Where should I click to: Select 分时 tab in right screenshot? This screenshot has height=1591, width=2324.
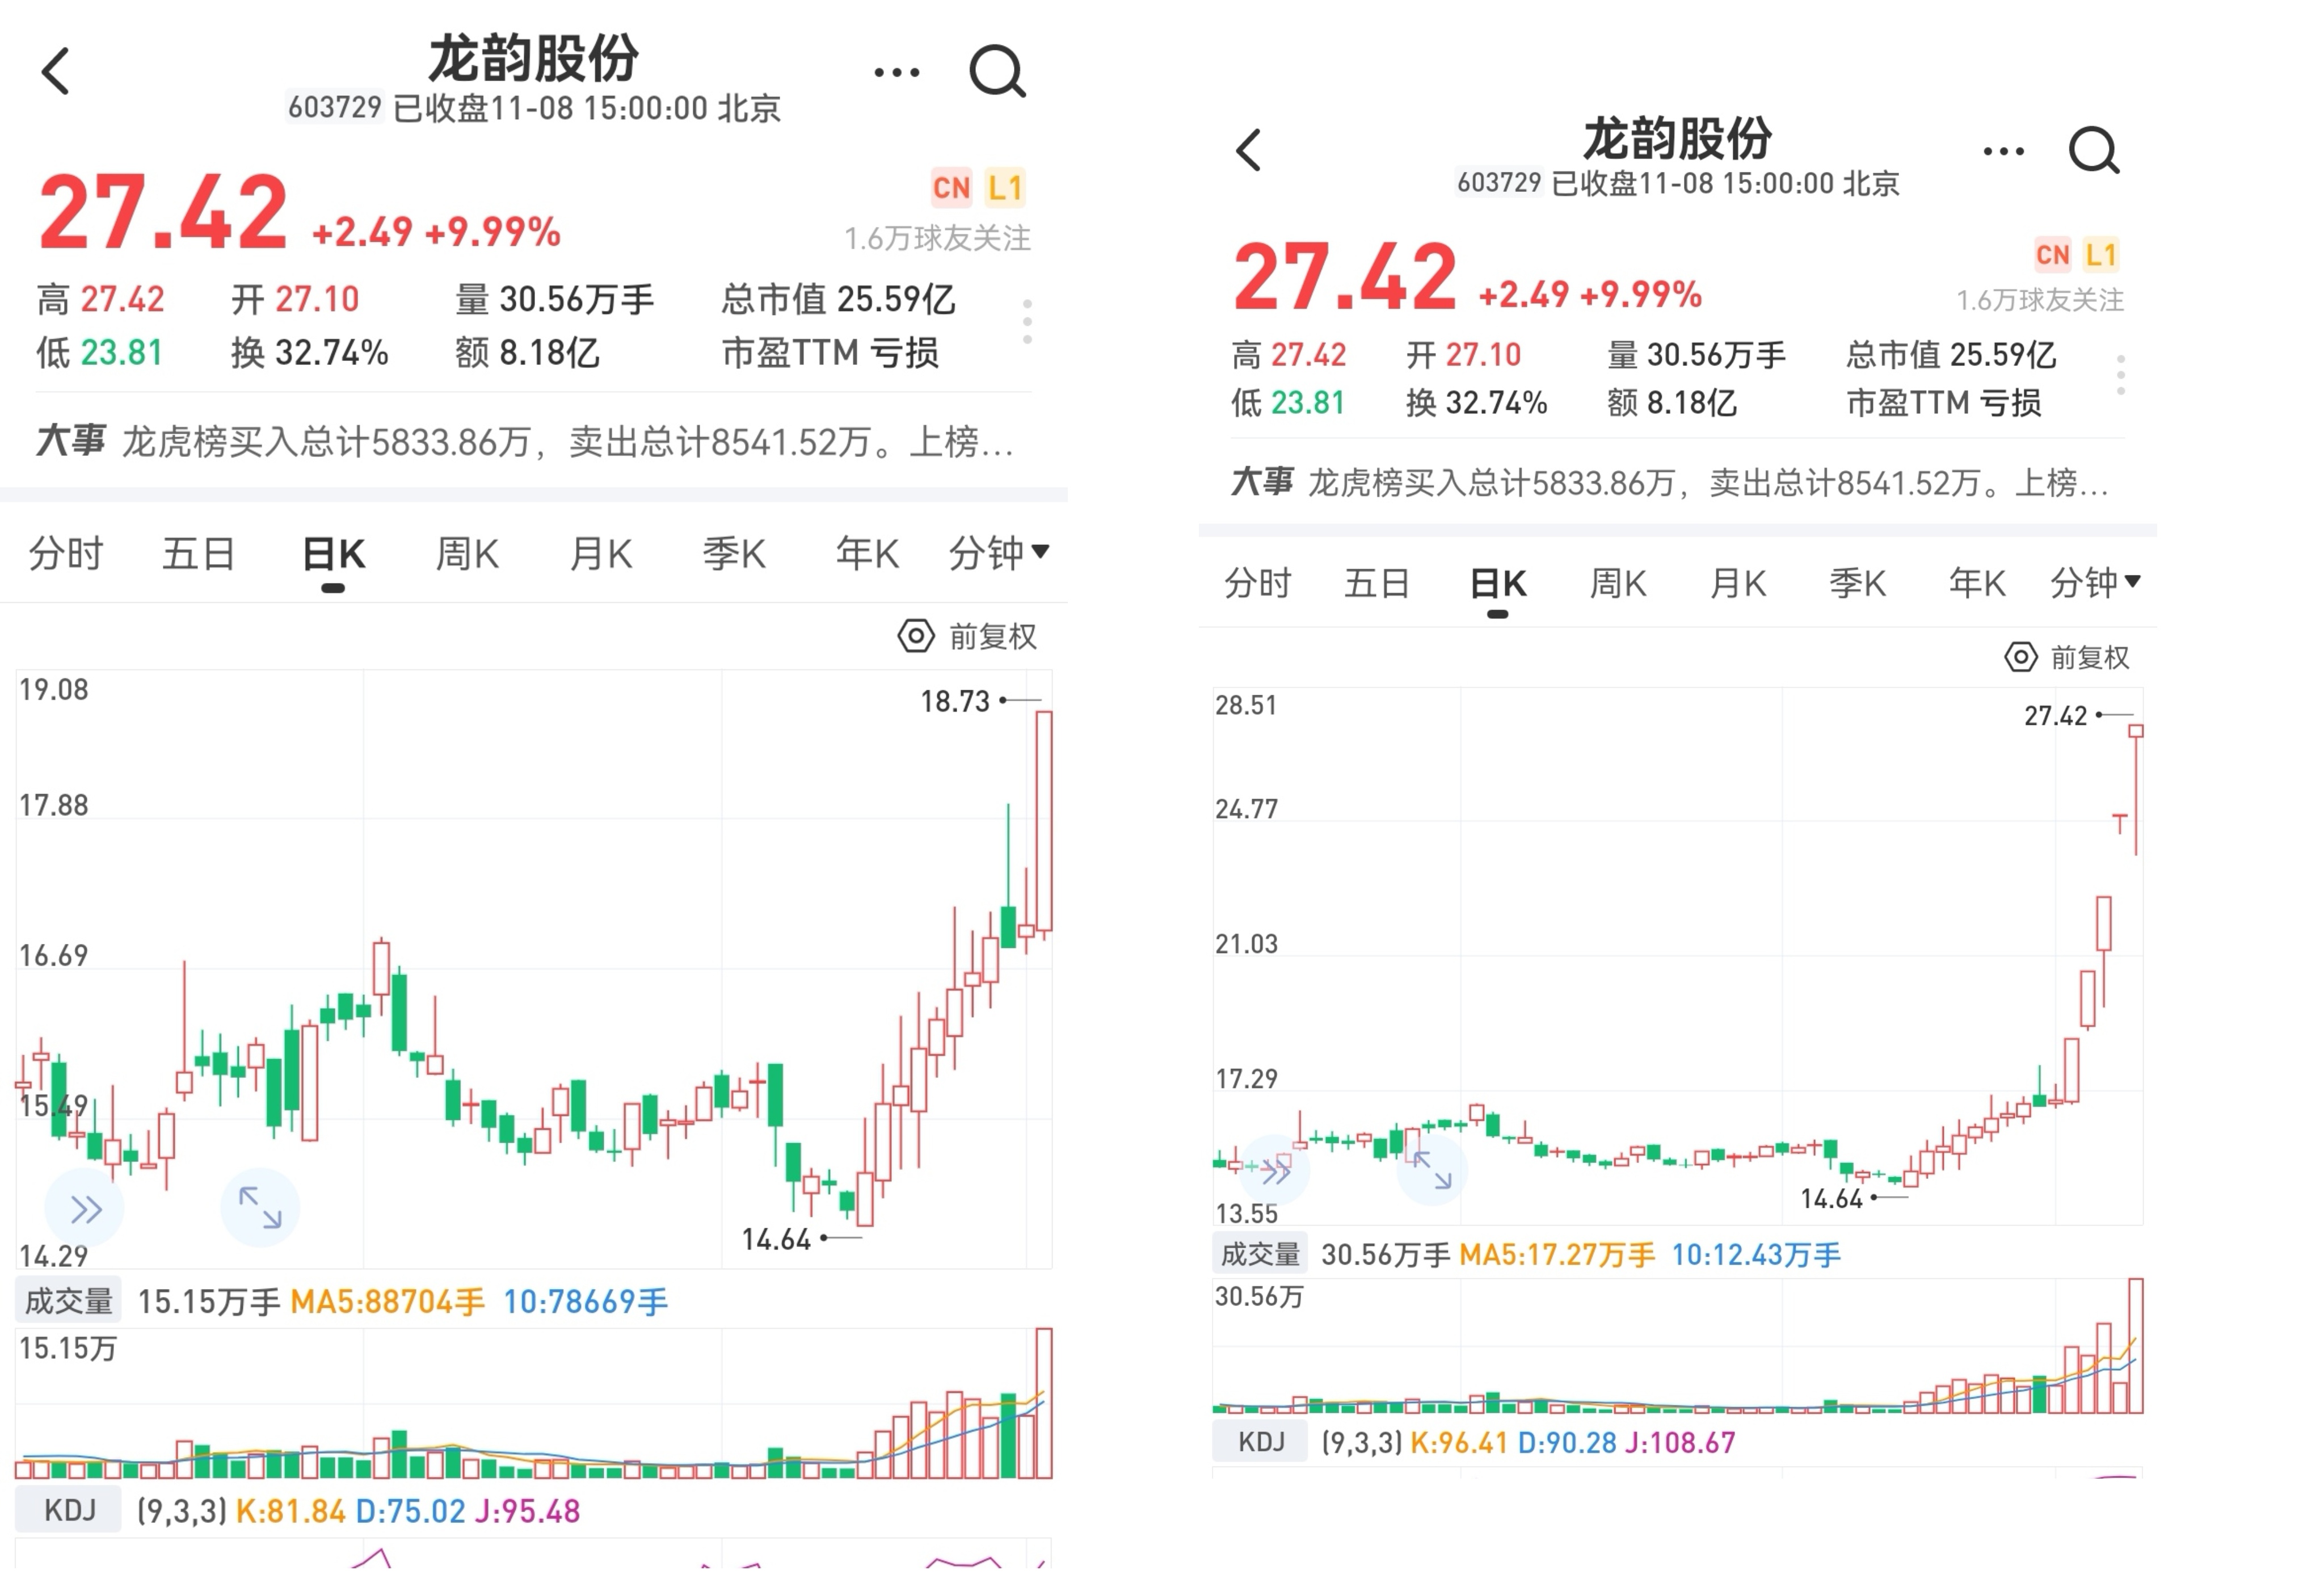tap(1257, 582)
